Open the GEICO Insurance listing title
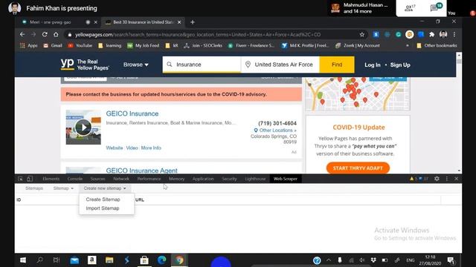Viewport: 476px width, 267px height. (132, 113)
